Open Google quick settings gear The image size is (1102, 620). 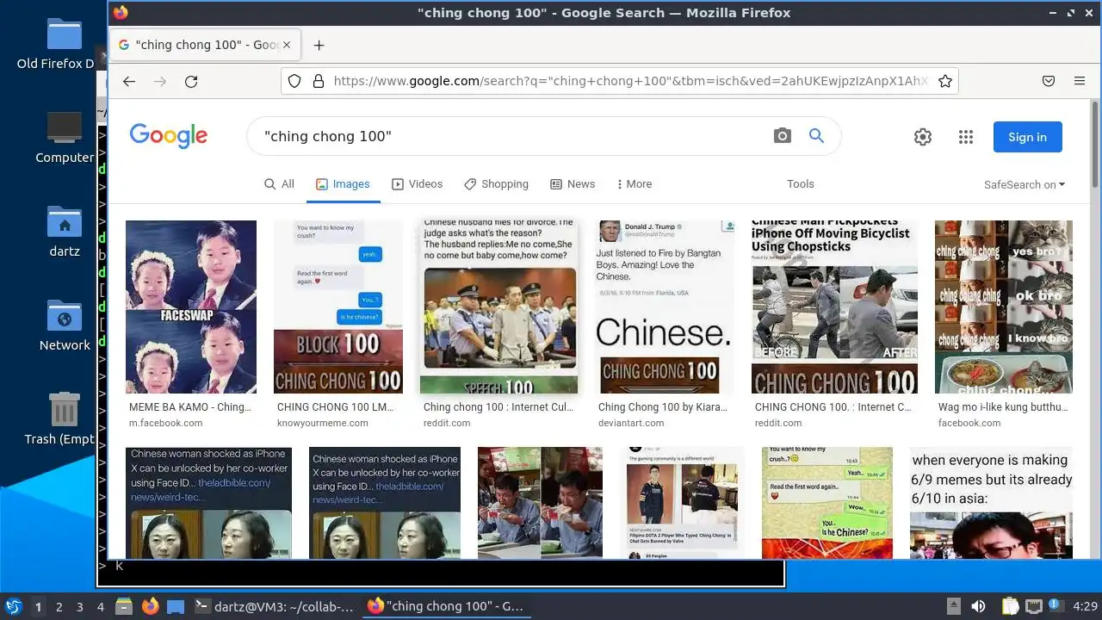[x=923, y=137]
